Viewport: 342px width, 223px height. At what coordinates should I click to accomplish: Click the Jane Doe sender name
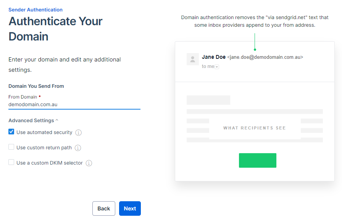214,57
